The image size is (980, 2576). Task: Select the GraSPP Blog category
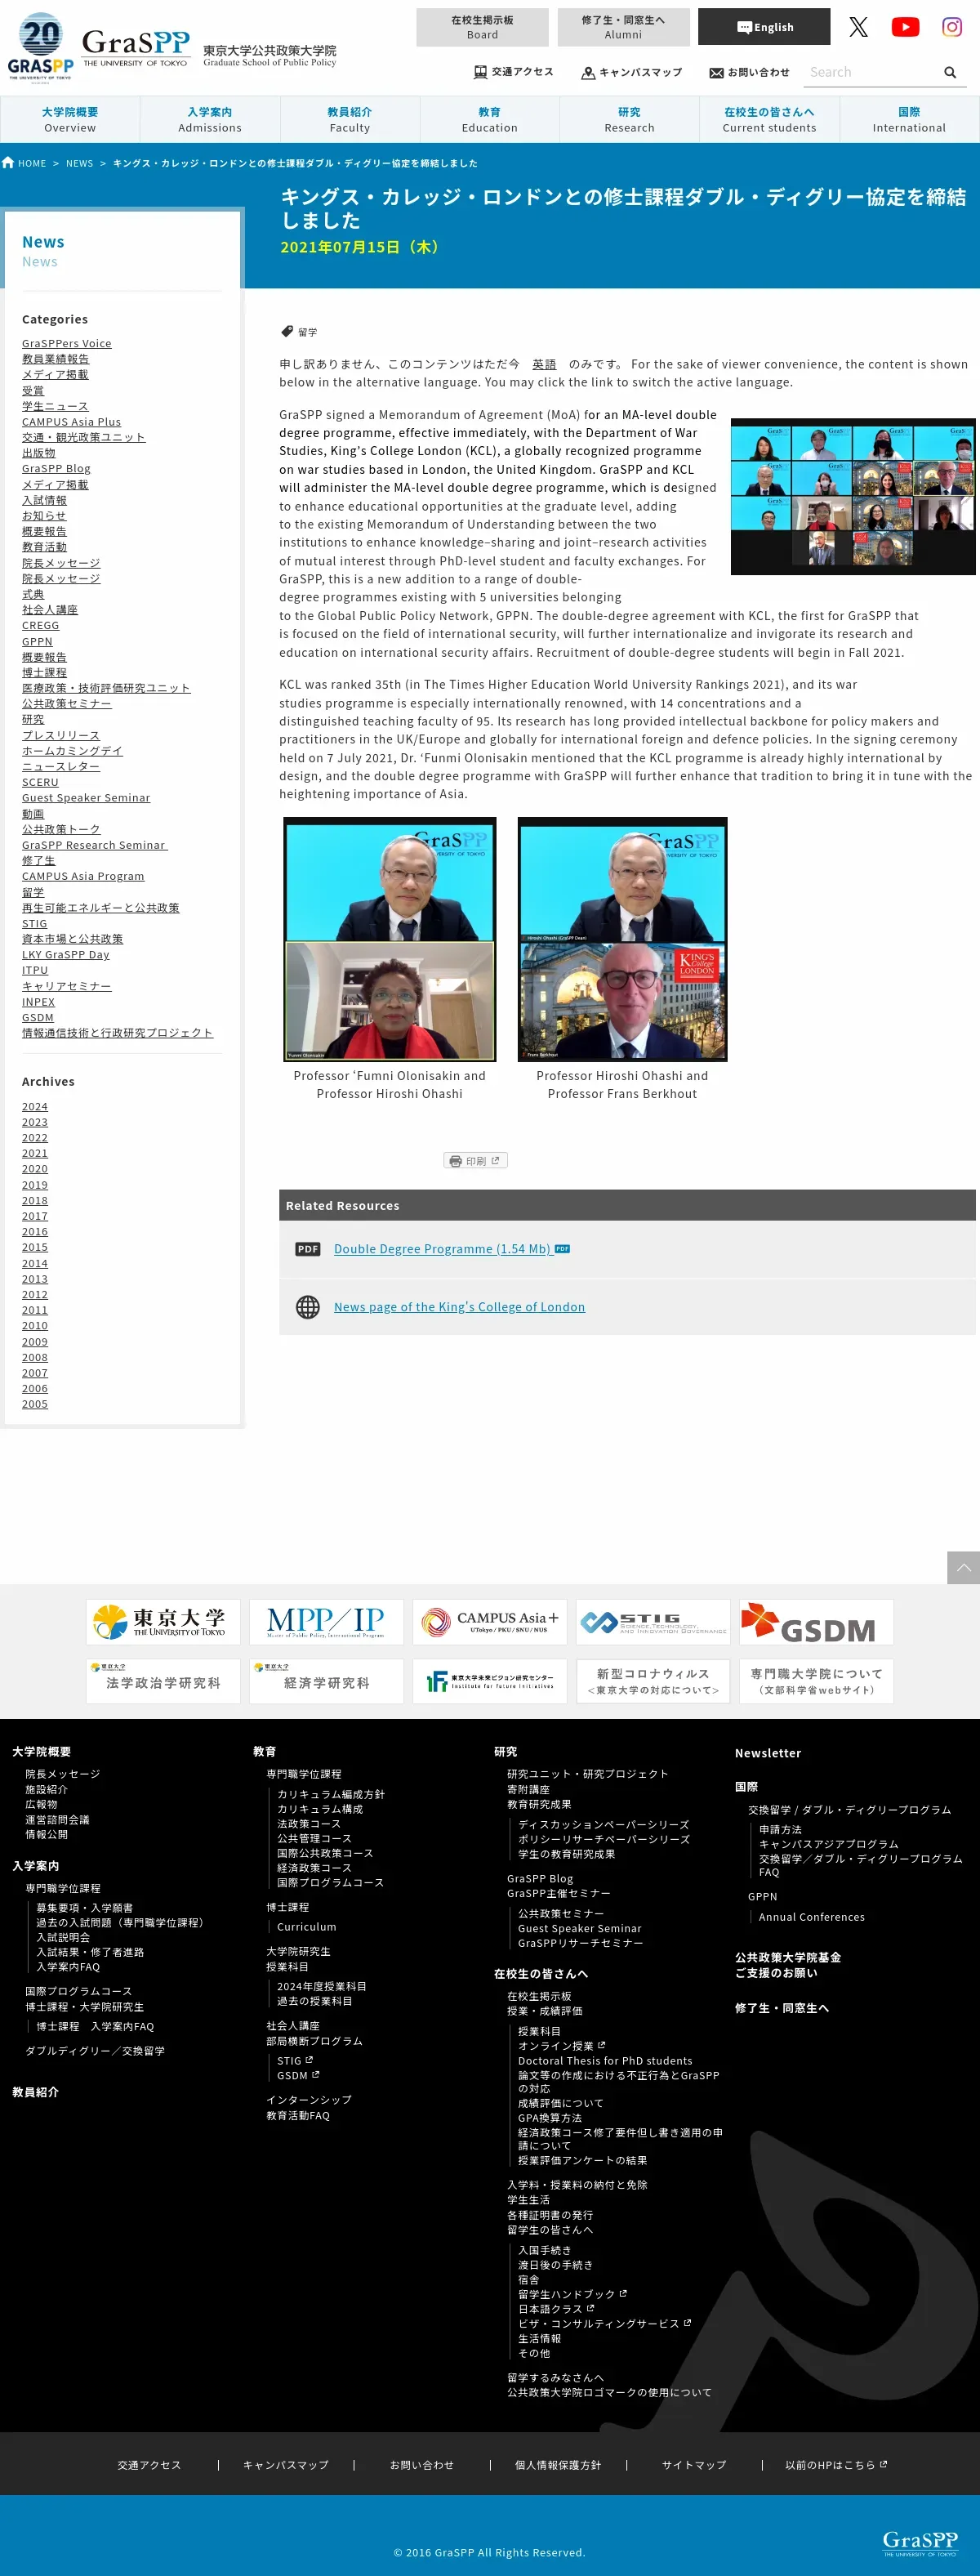[x=56, y=468]
